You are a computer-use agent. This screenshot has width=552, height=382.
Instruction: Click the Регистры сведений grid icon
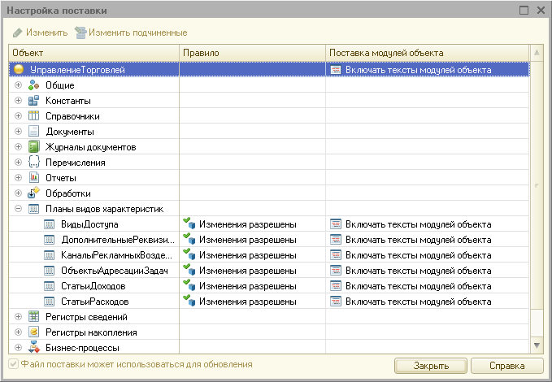pyautogui.click(x=34, y=317)
